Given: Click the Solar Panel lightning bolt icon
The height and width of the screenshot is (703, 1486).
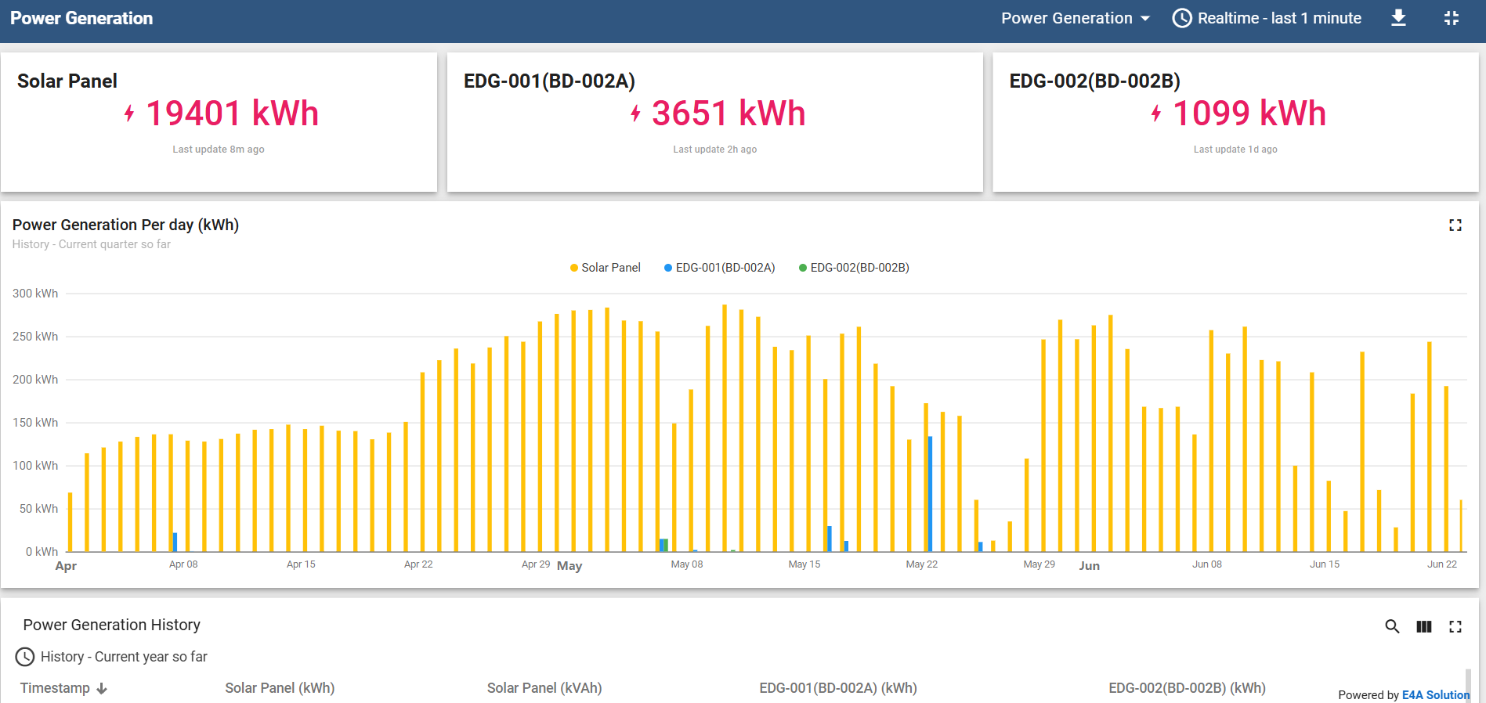Looking at the screenshot, I should tap(129, 114).
